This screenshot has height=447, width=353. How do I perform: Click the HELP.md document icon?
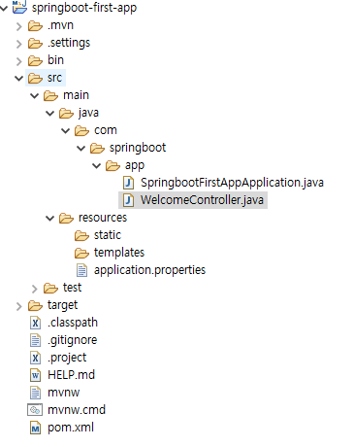tap(35, 375)
